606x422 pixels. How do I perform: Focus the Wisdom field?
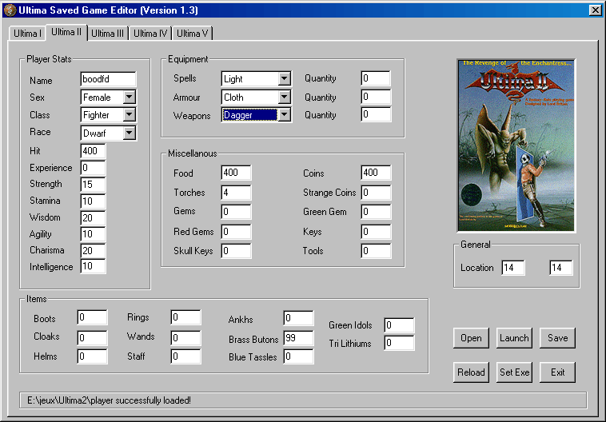pyautogui.click(x=94, y=218)
